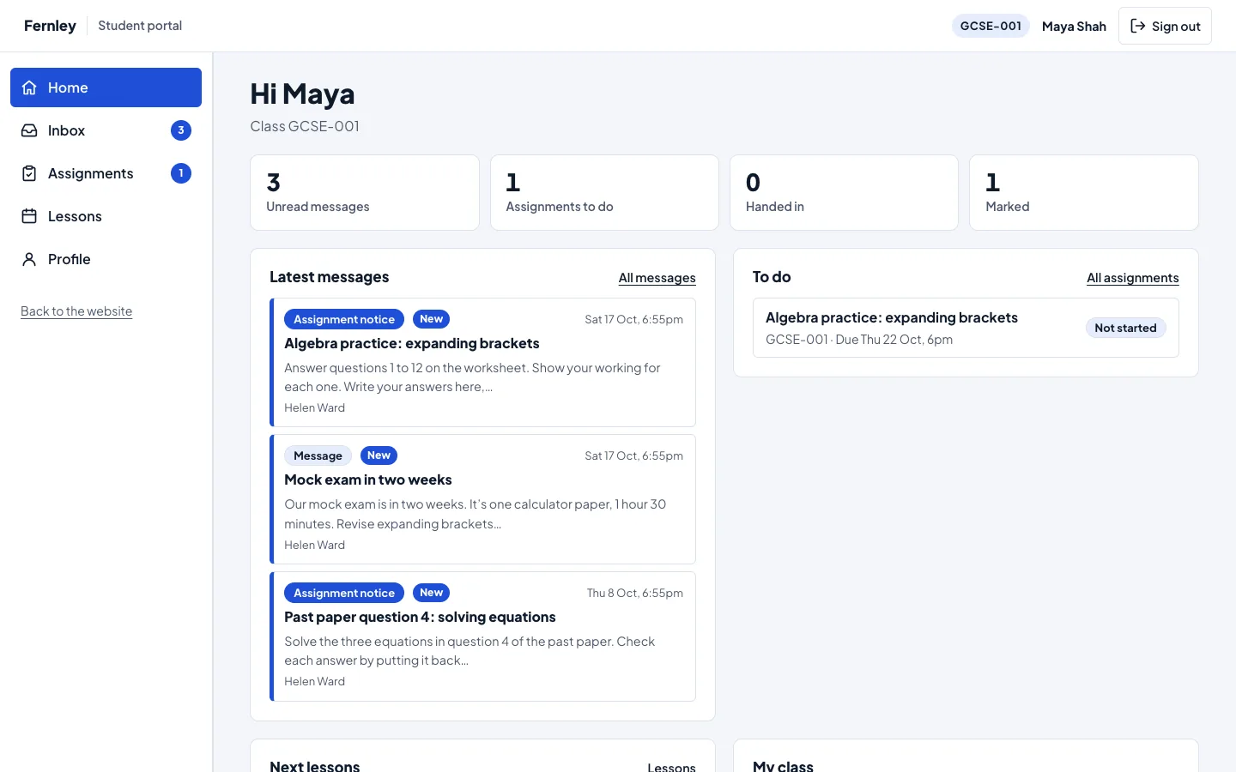The image size is (1236, 772).
Task: Click the Fernley logo text
Action: tap(50, 26)
